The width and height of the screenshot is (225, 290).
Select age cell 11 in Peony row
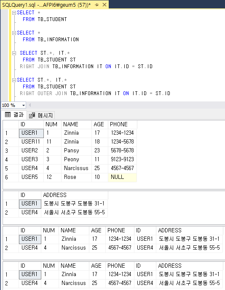[100, 160]
